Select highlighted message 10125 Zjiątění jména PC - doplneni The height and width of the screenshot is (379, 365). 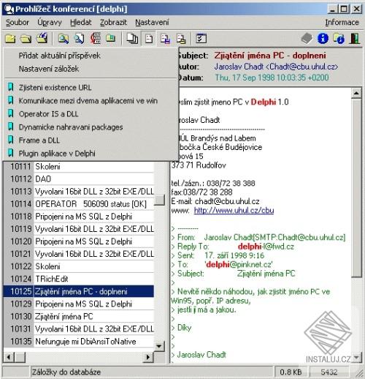click(x=79, y=291)
